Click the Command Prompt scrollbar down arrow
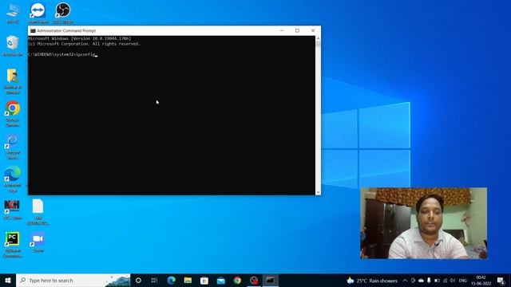The height and width of the screenshot is (287, 511). point(318,192)
